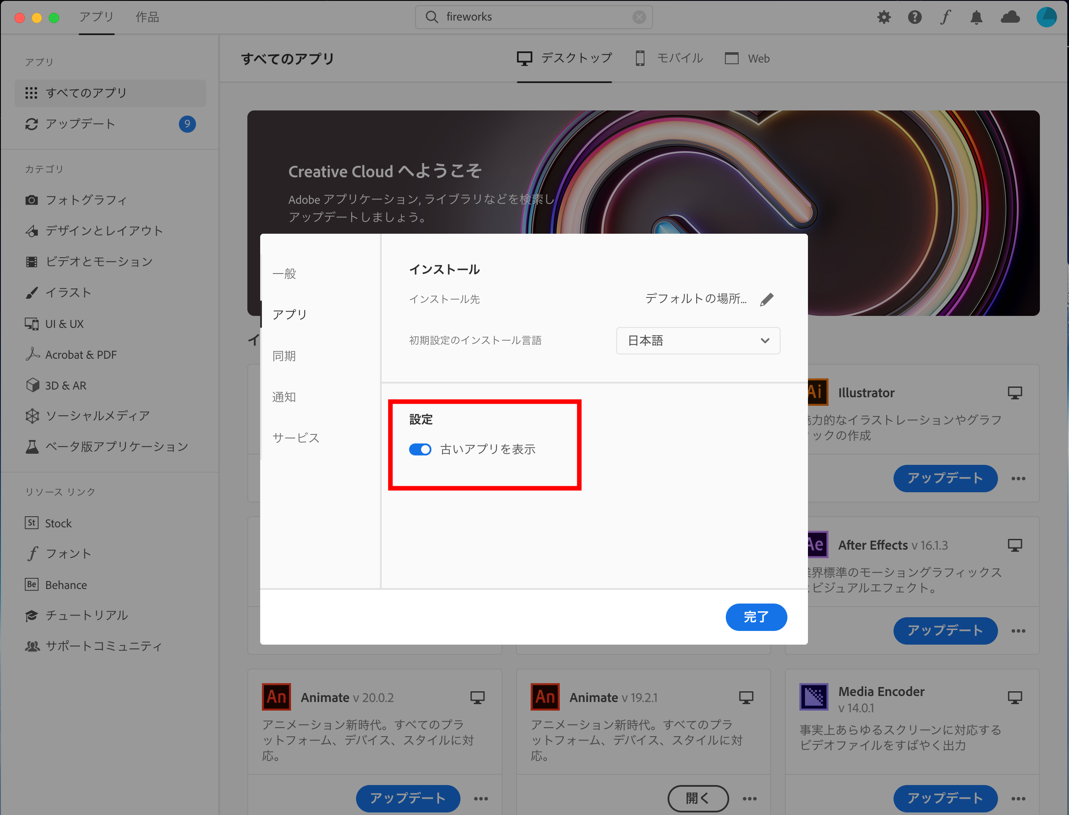Select the 通知 tab in the preferences dialog
The image size is (1069, 815).
click(x=284, y=397)
